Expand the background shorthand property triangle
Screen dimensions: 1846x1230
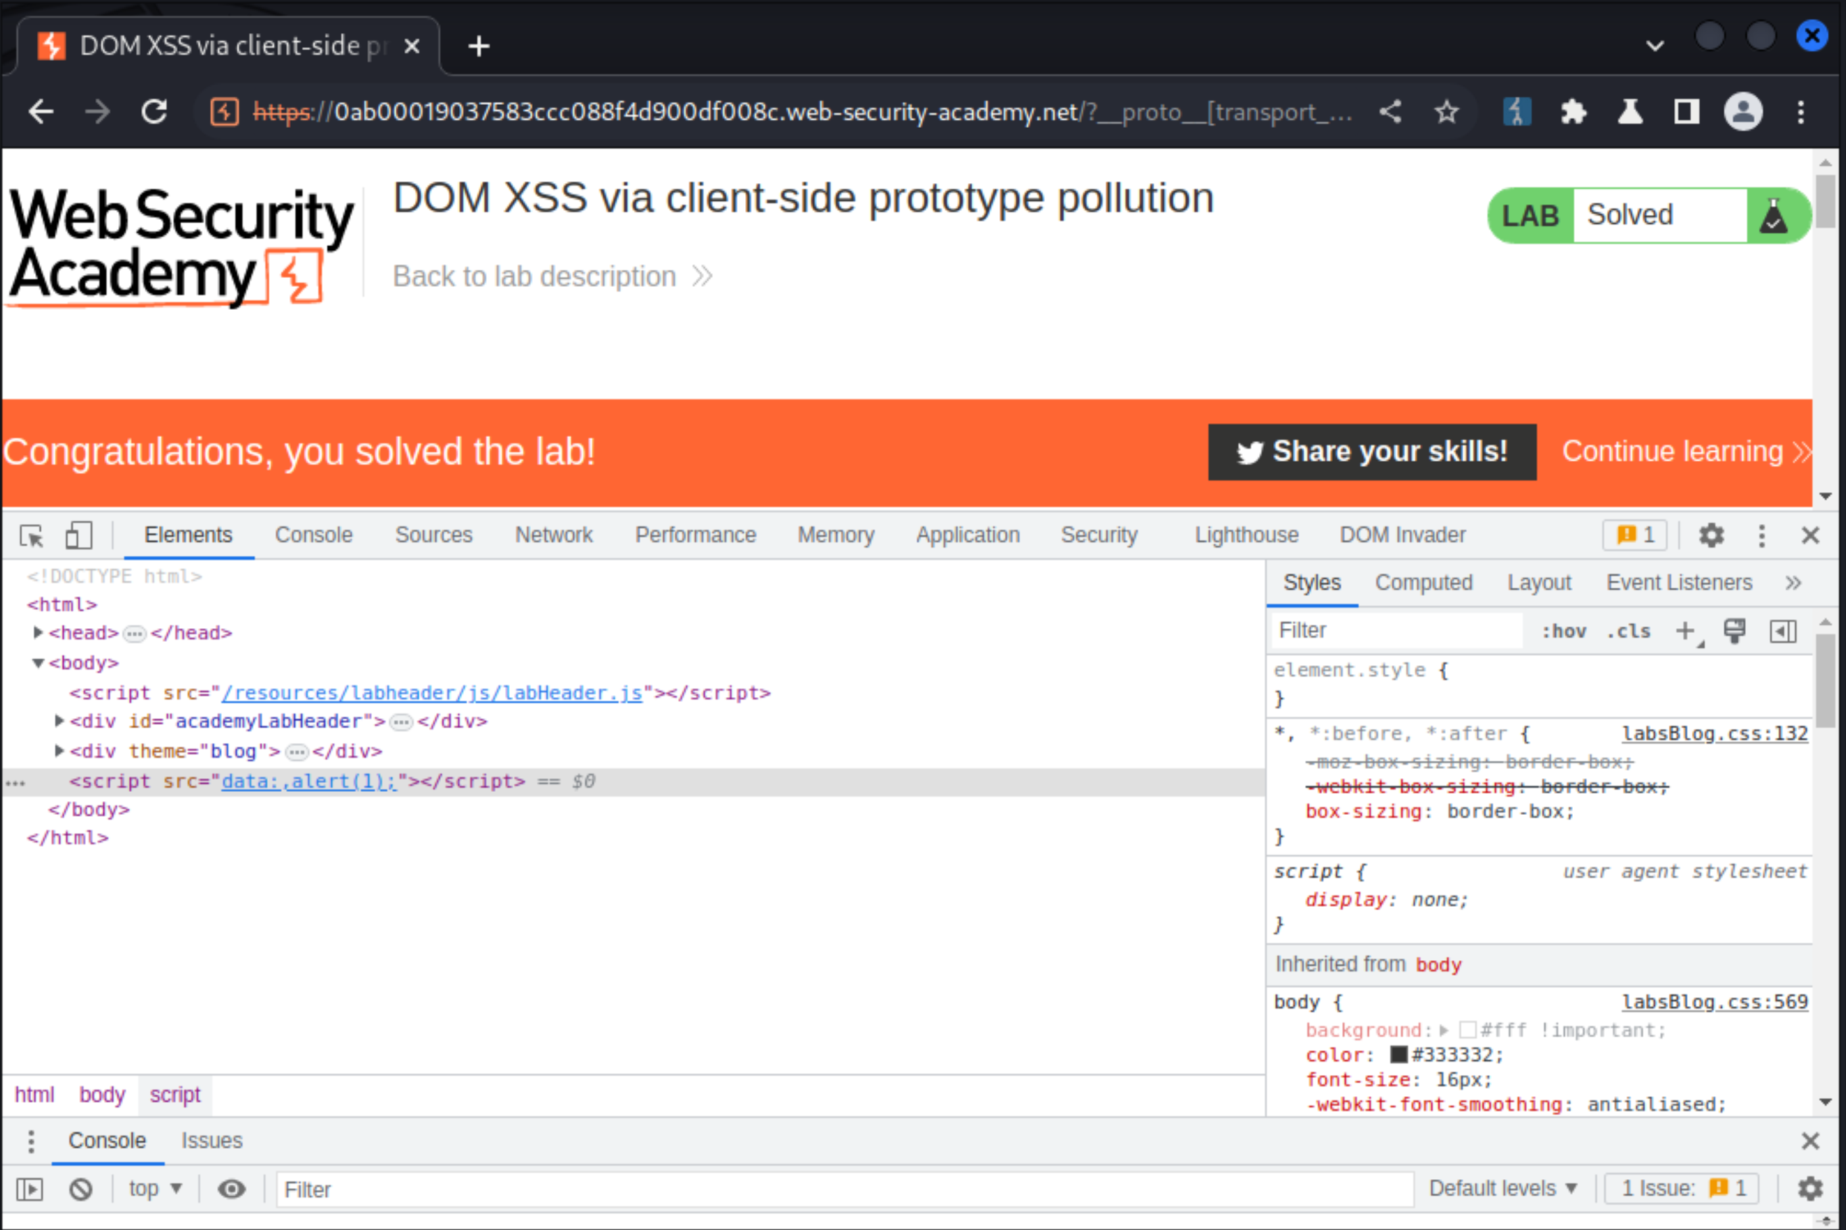1444,1030
